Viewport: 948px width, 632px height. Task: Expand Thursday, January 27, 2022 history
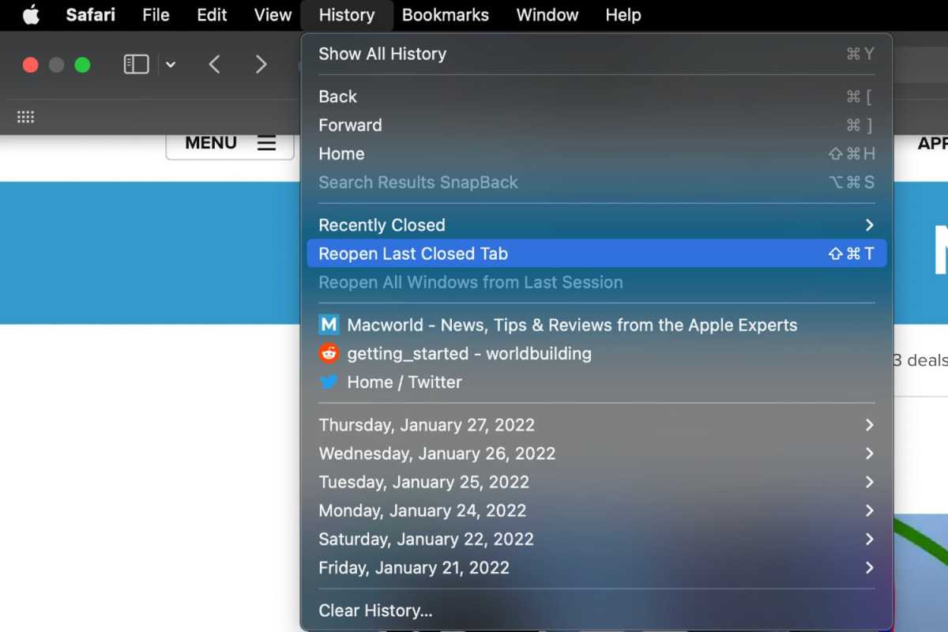click(596, 425)
